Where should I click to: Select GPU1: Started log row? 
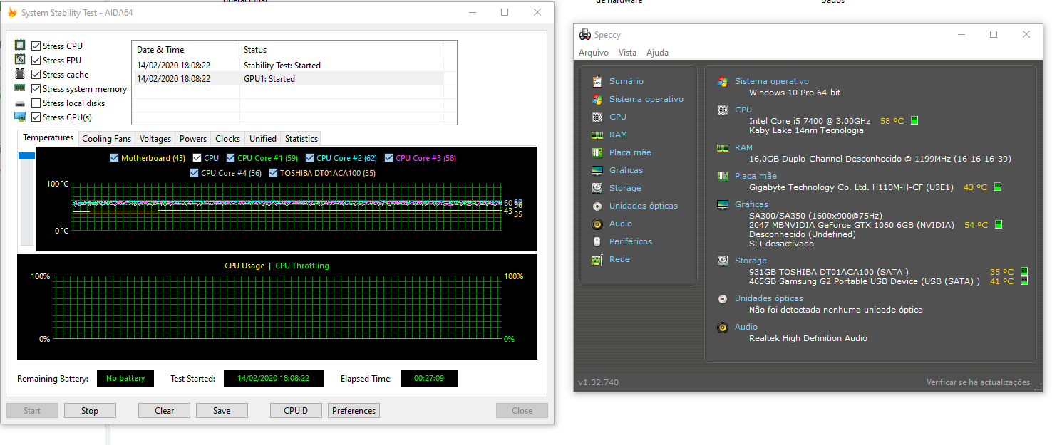[x=288, y=79]
